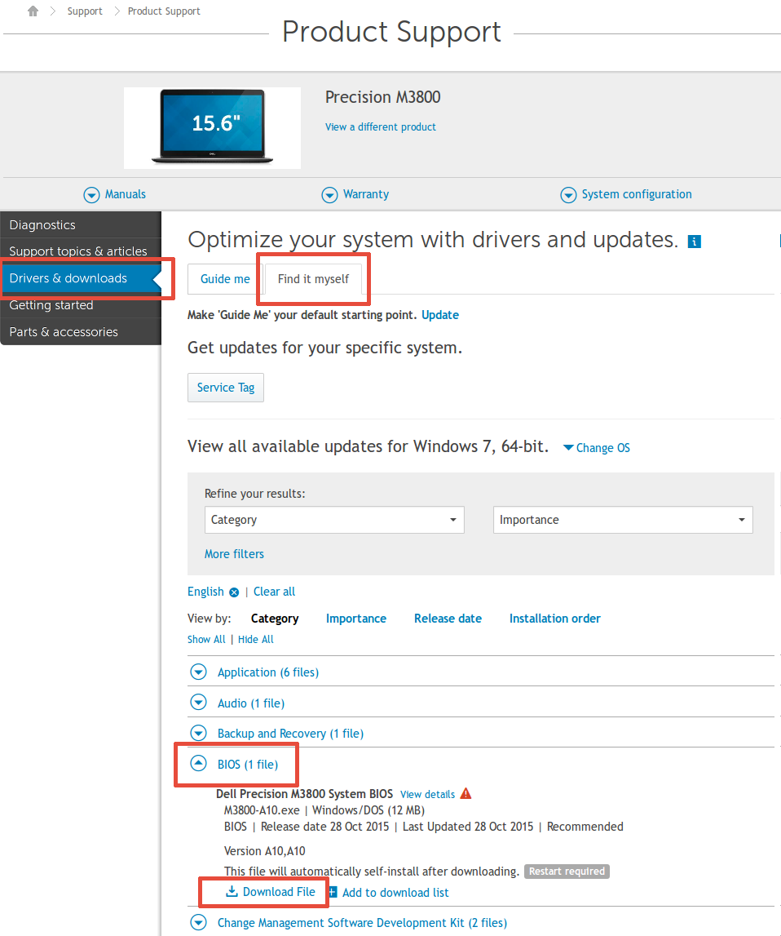Click the Service Tag button
This screenshot has width=781, height=936.
[x=225, y=388]
